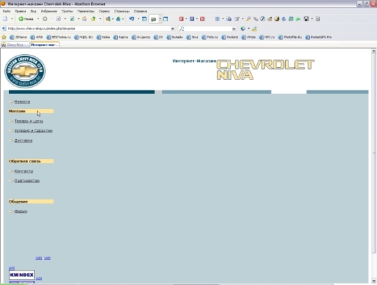This screenshot has height=285, width=377.
Task: Click the blue Undo arrow toolbar icon
Action: click(x=132, y=18)
